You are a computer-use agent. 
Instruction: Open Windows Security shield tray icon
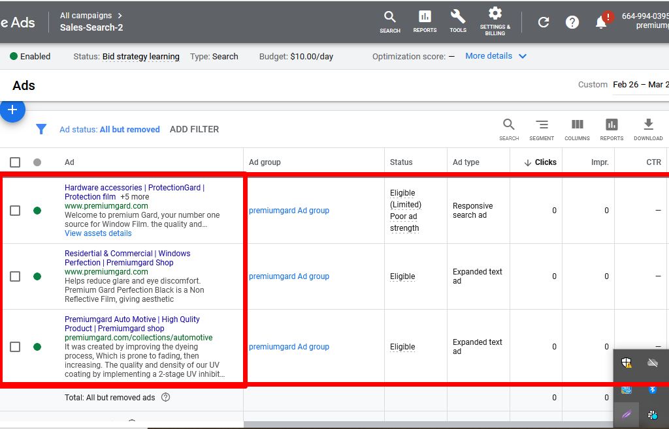627,362
